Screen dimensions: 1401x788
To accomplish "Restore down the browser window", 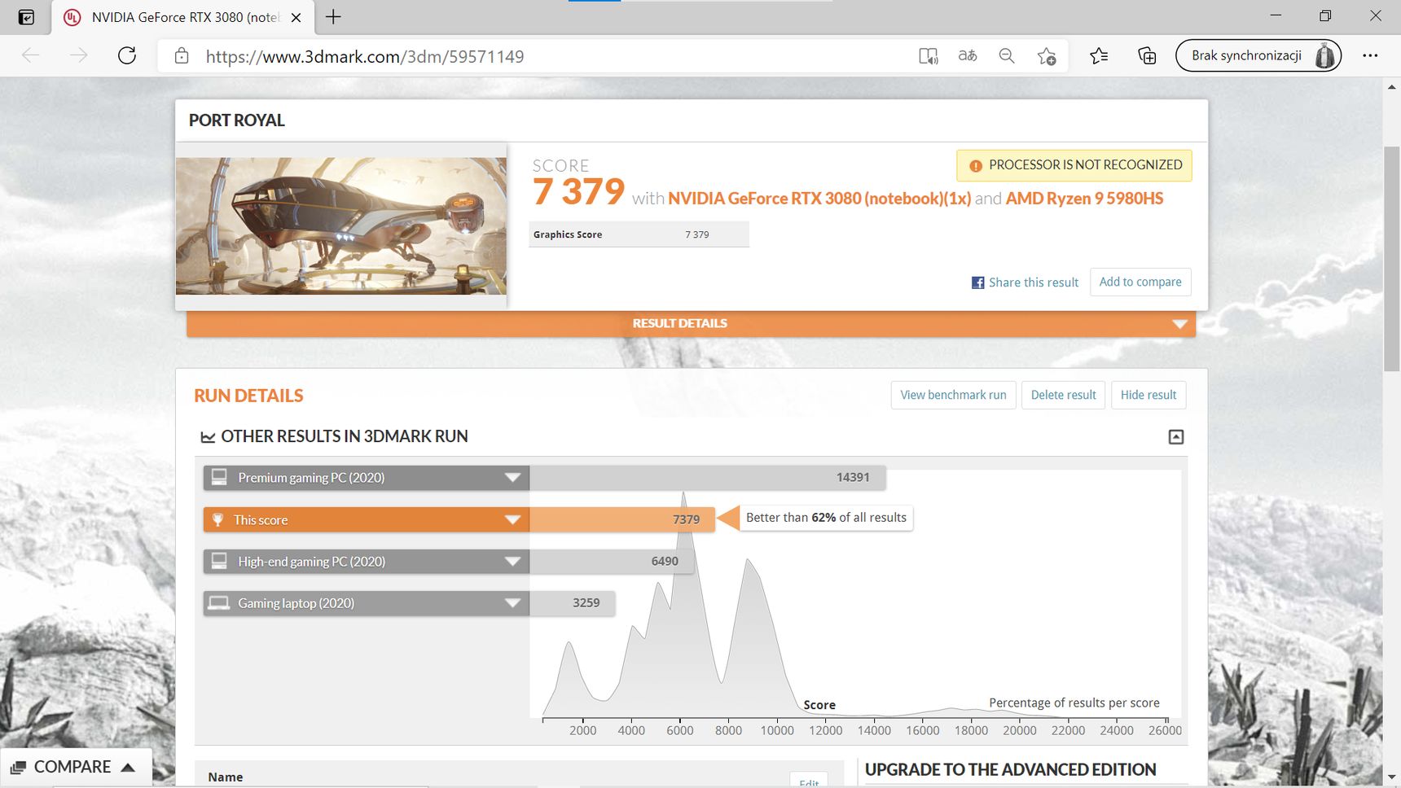I will pyautogui.click(x=1325, y=16).
